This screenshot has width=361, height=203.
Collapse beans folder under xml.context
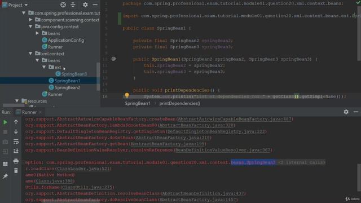coord(37,60)
